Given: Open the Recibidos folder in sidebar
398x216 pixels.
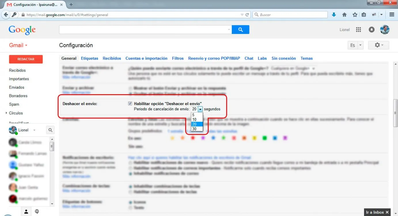Looking at the screenshot, I should coord(17,70).
